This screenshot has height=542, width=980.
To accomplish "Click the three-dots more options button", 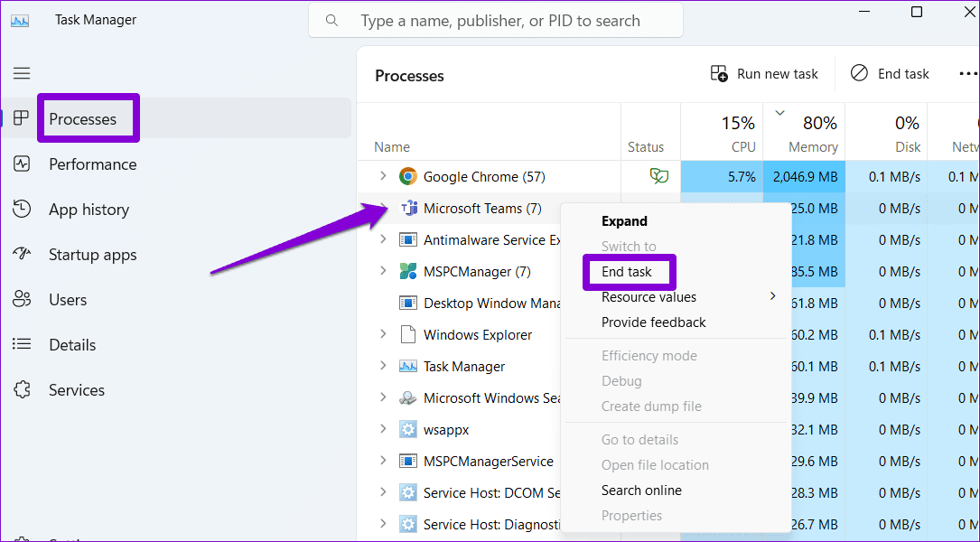I will (967, 74).
